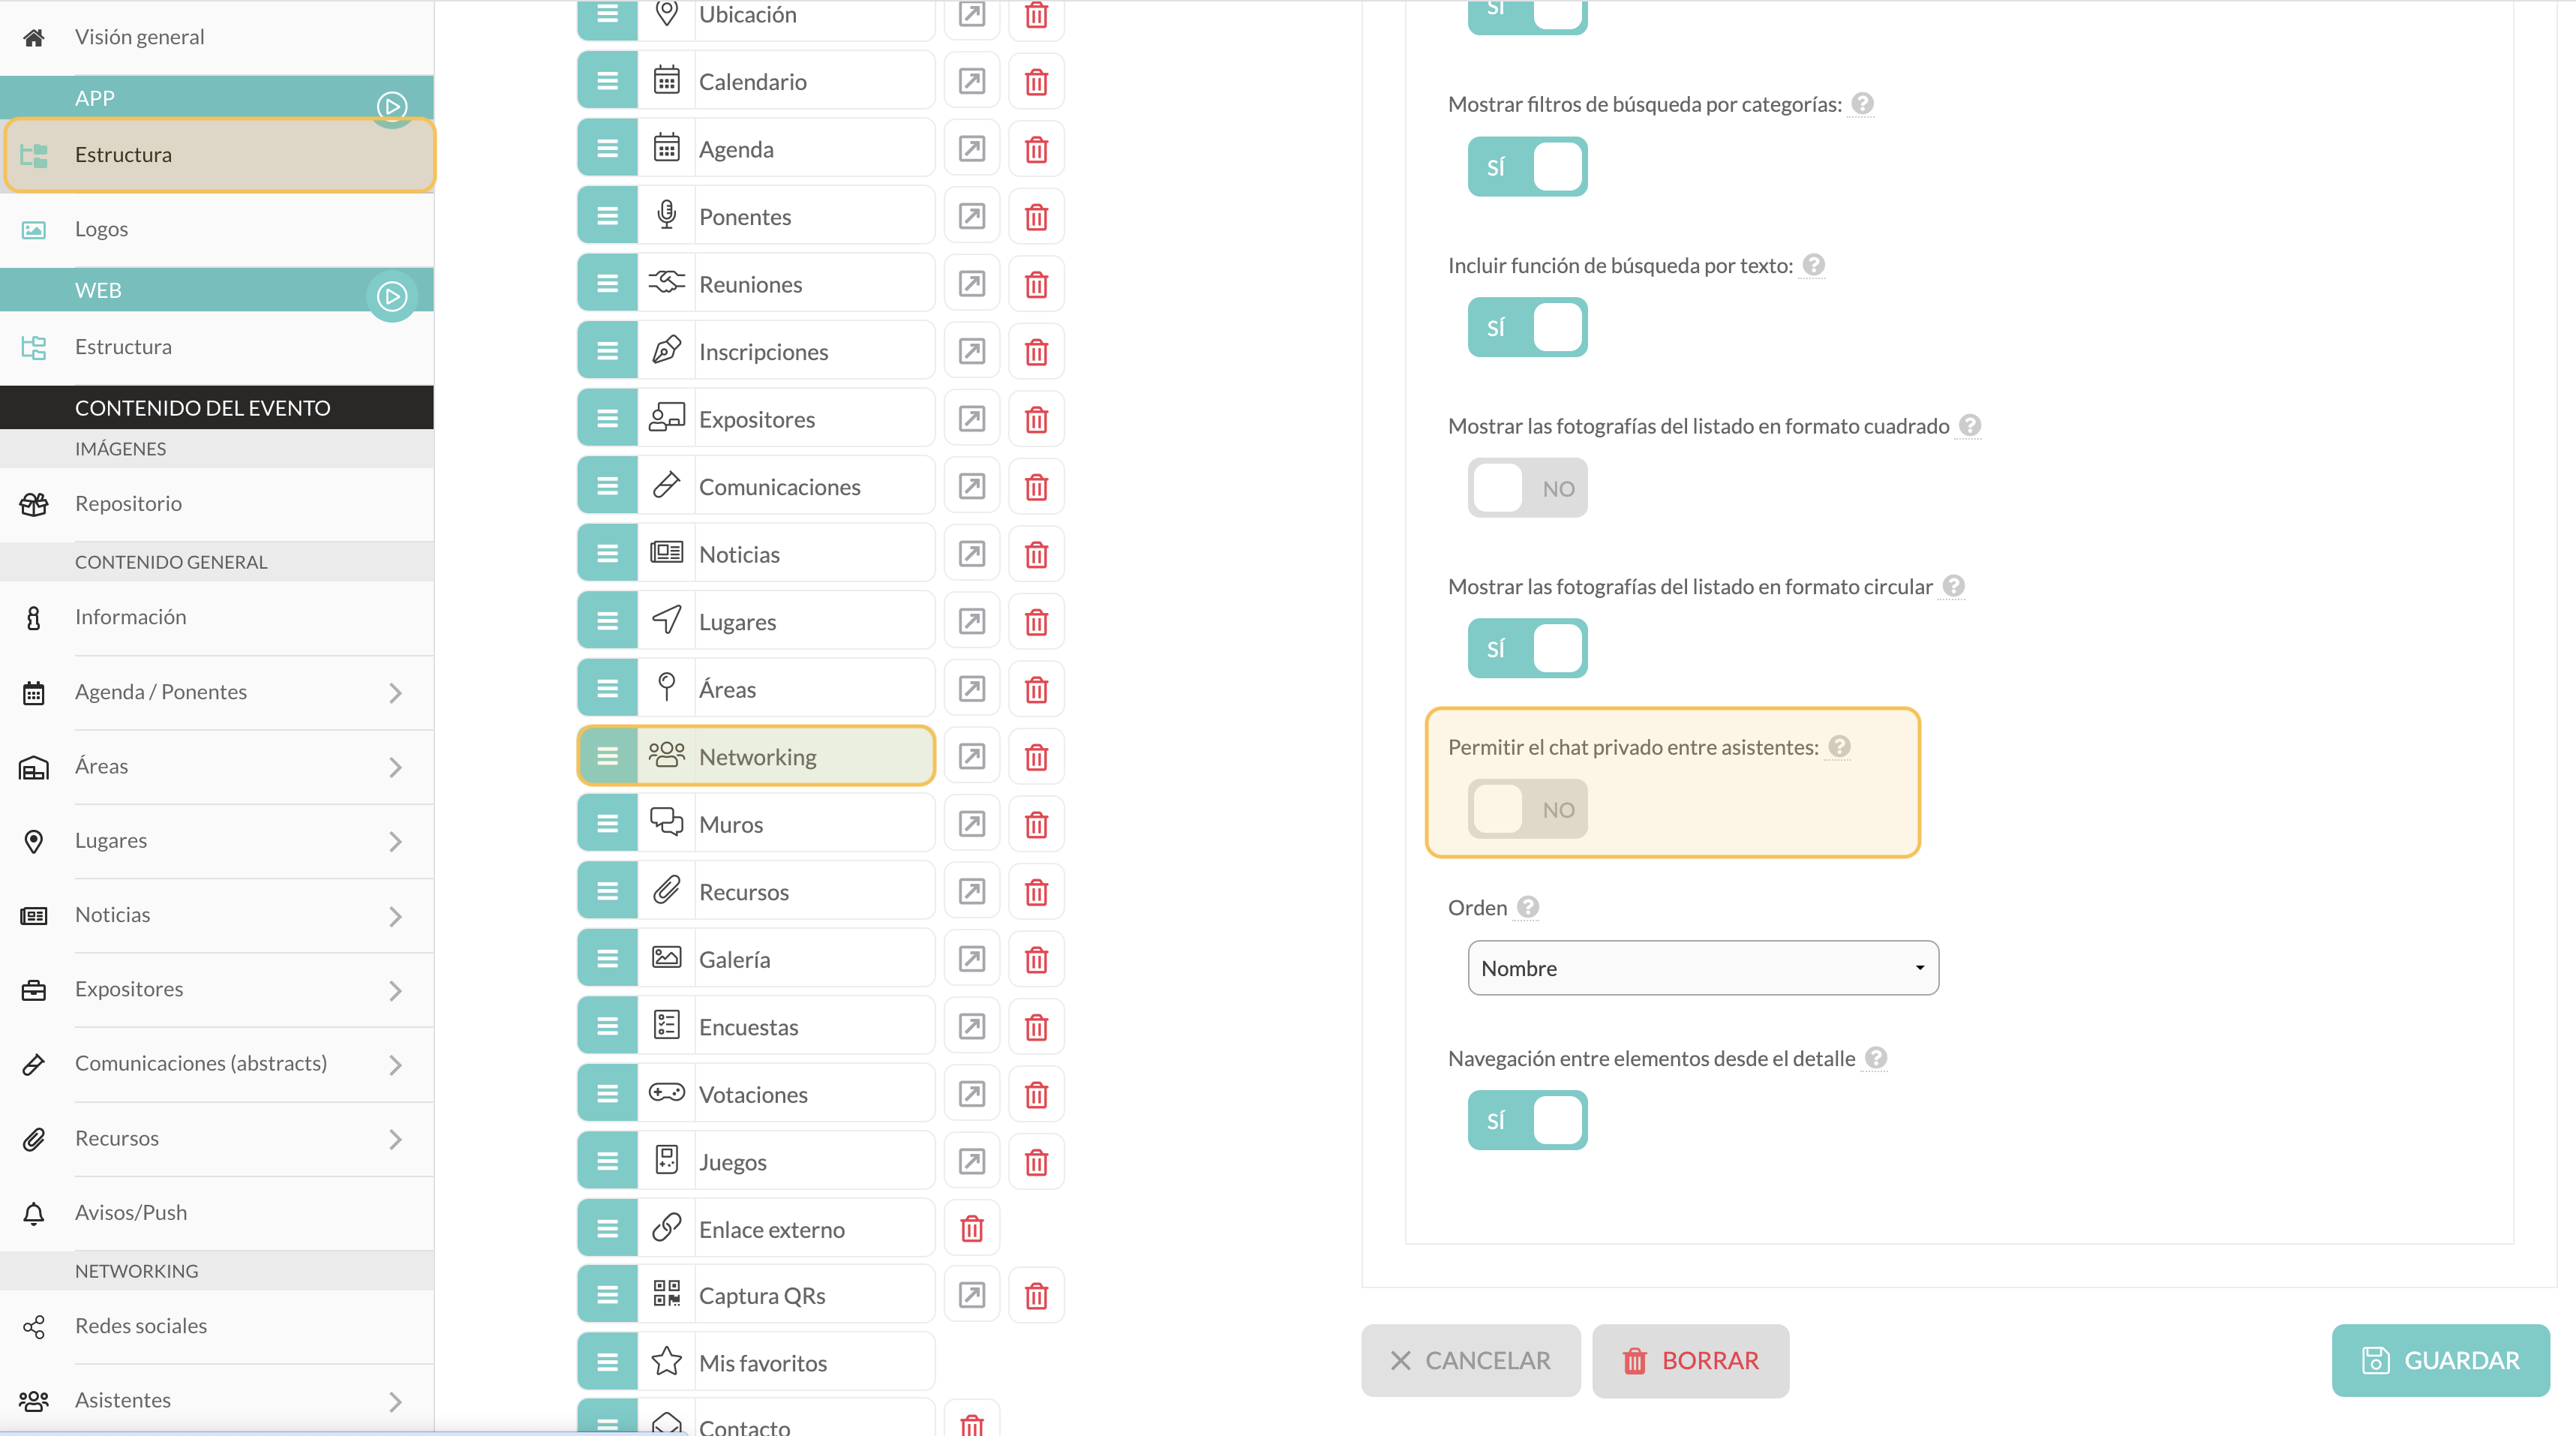Click the CANCELAR button
Image resolution: width=2576 pixels, height=1436 pixels.
click(1470, 1360)
